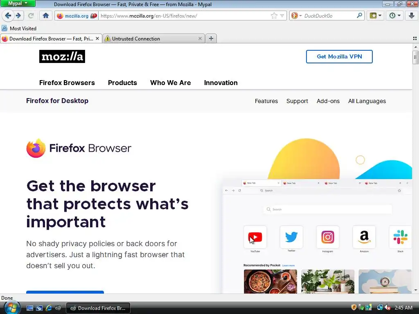Open the All Languages link
Viewport: 419px width, 314px height.
click(367, 101)
